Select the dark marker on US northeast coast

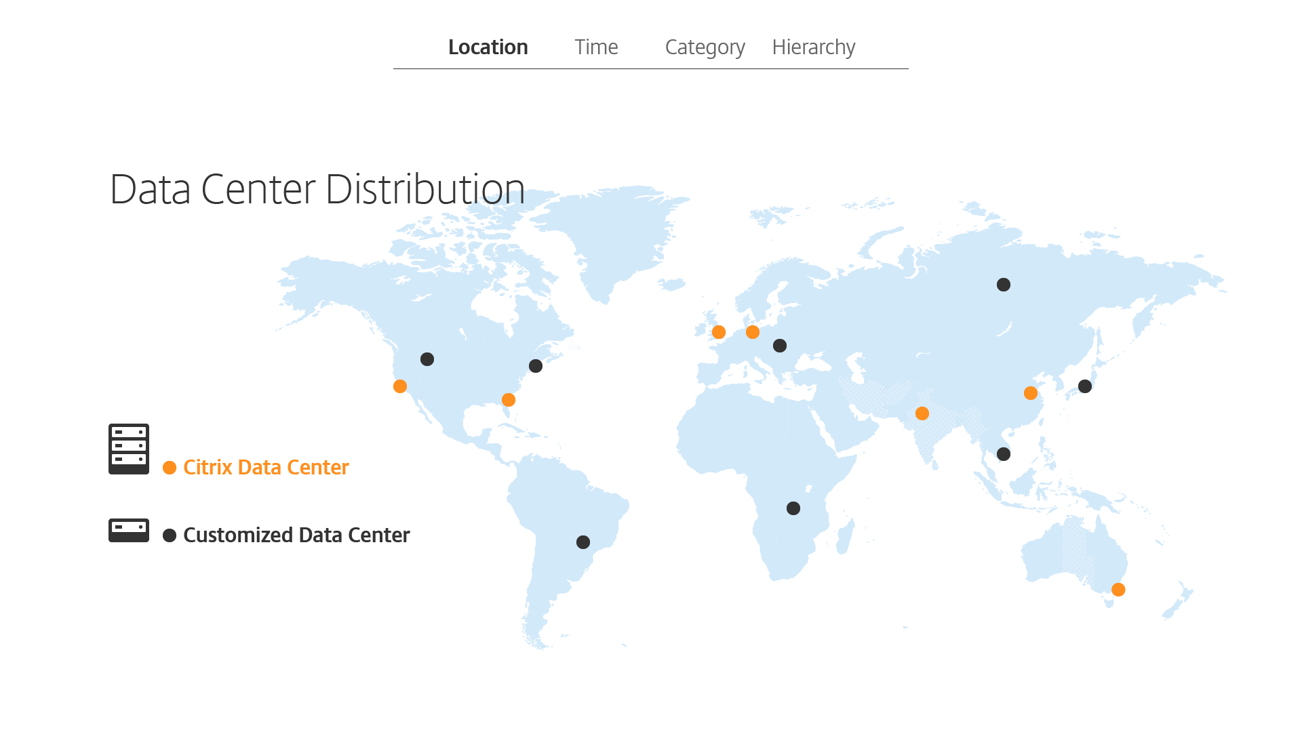tap(536, 366)
